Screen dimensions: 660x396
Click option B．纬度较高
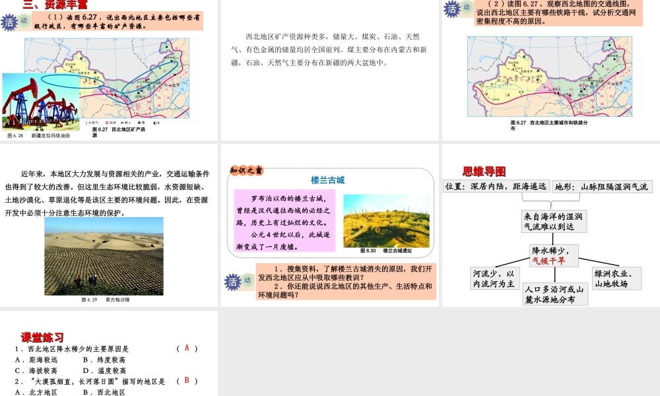[104, 360]
